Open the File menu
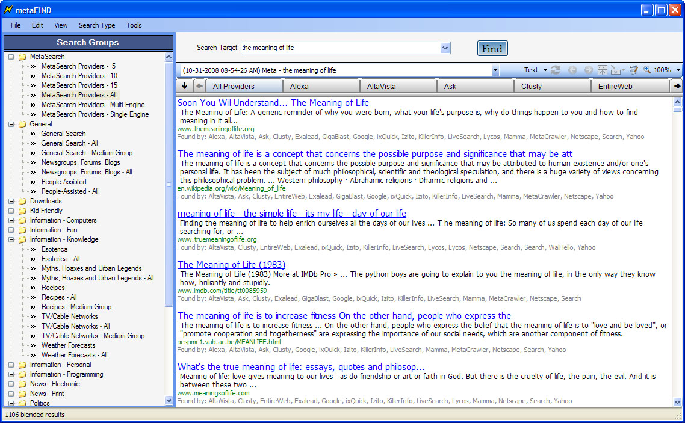 16,25
